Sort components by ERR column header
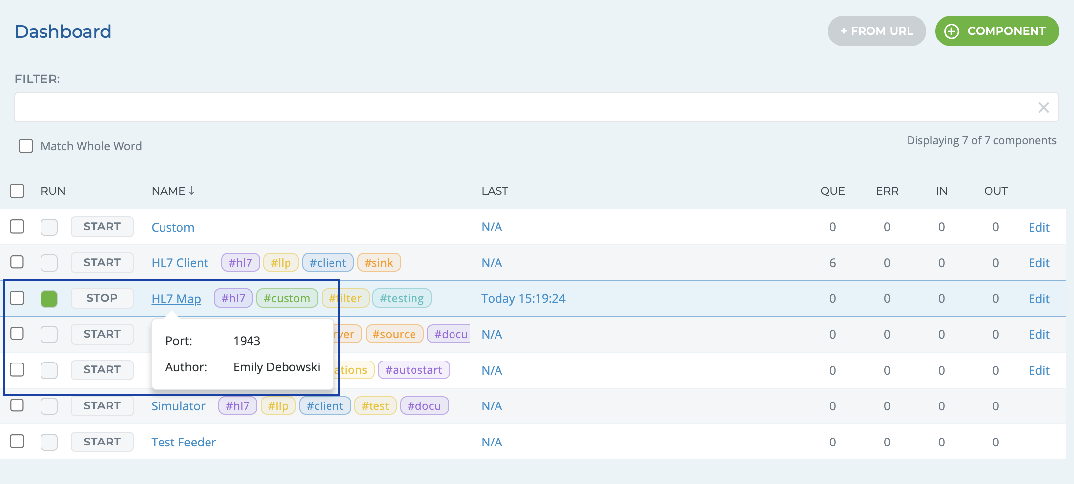 coord(887,191)
